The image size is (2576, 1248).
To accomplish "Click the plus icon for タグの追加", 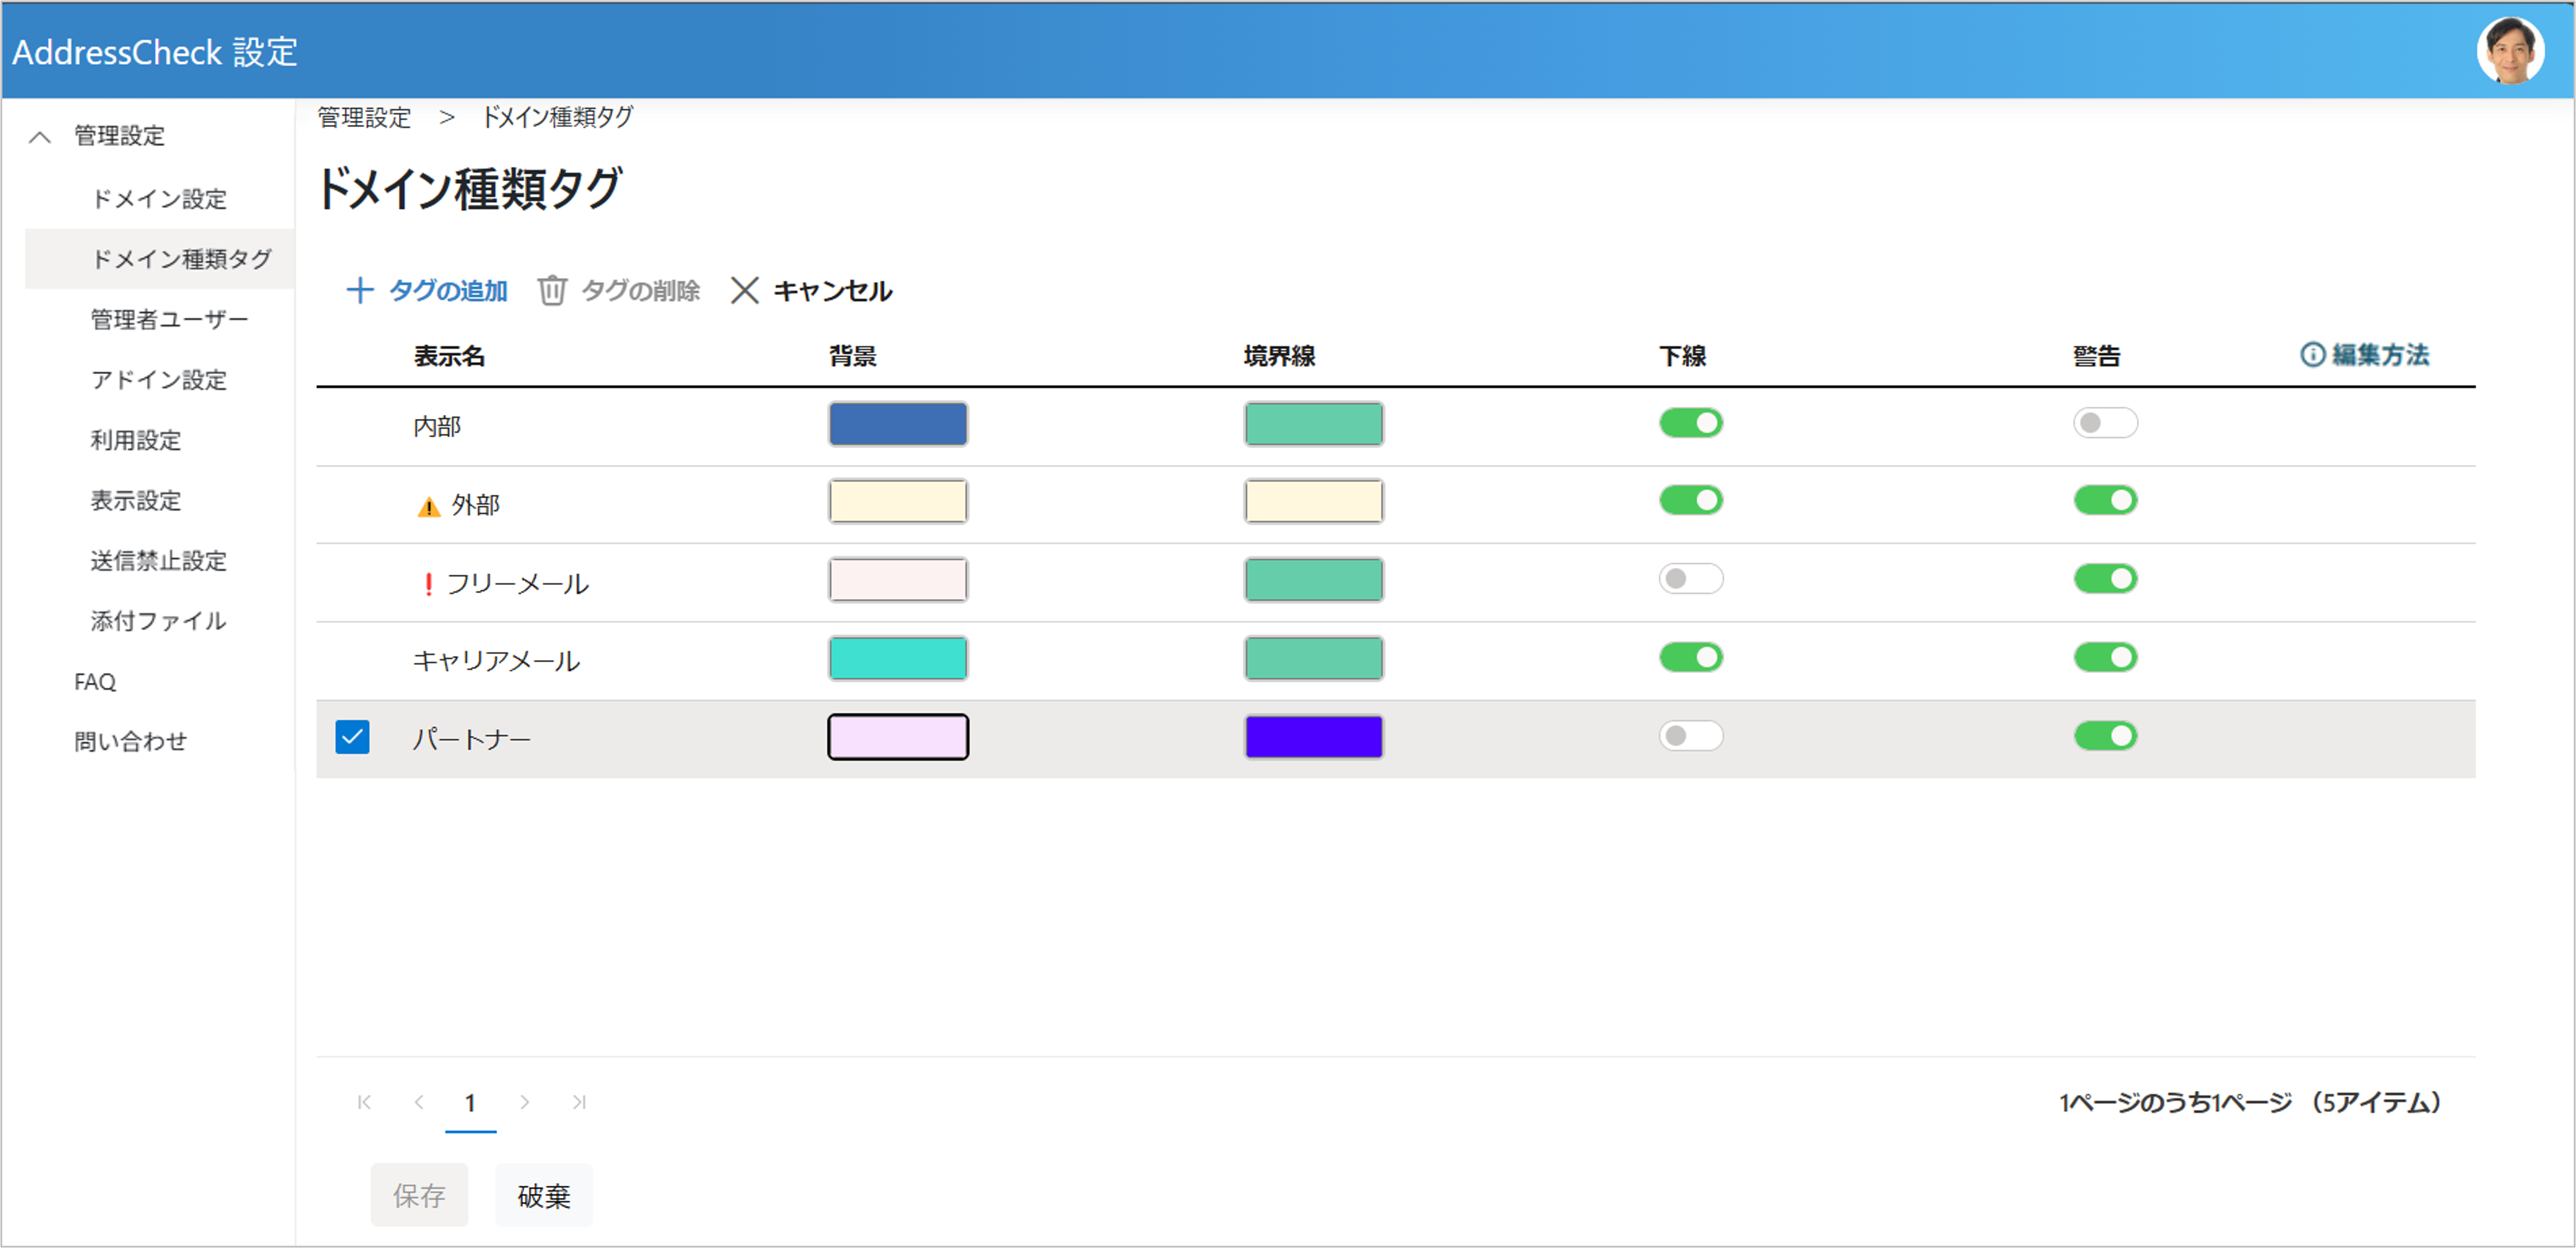I will pos(359,290).
